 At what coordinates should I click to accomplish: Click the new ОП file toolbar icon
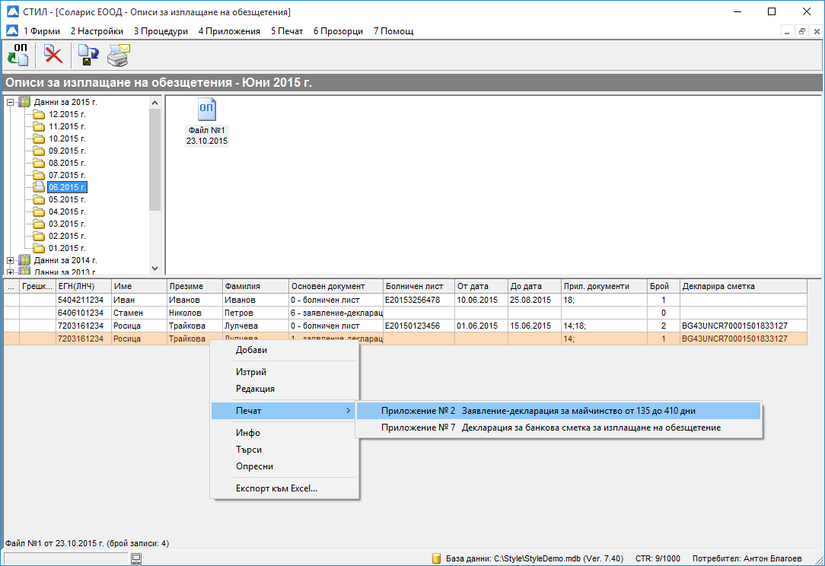[18, 55]
